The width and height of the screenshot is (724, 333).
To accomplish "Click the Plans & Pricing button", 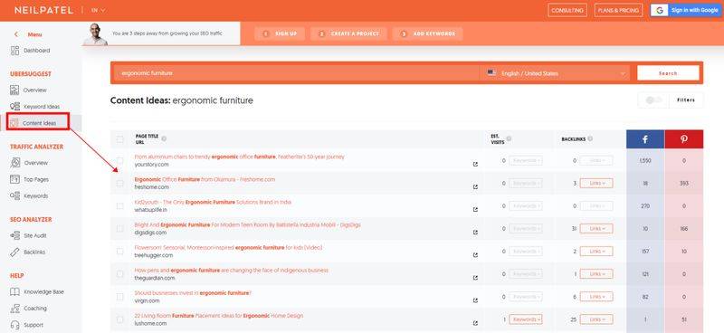I will click(x=618, y=10).
